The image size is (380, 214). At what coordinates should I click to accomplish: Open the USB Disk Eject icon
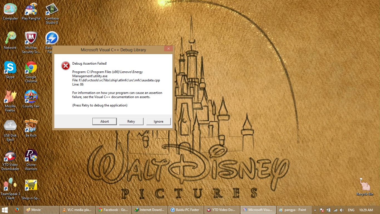tap(10, 130)
